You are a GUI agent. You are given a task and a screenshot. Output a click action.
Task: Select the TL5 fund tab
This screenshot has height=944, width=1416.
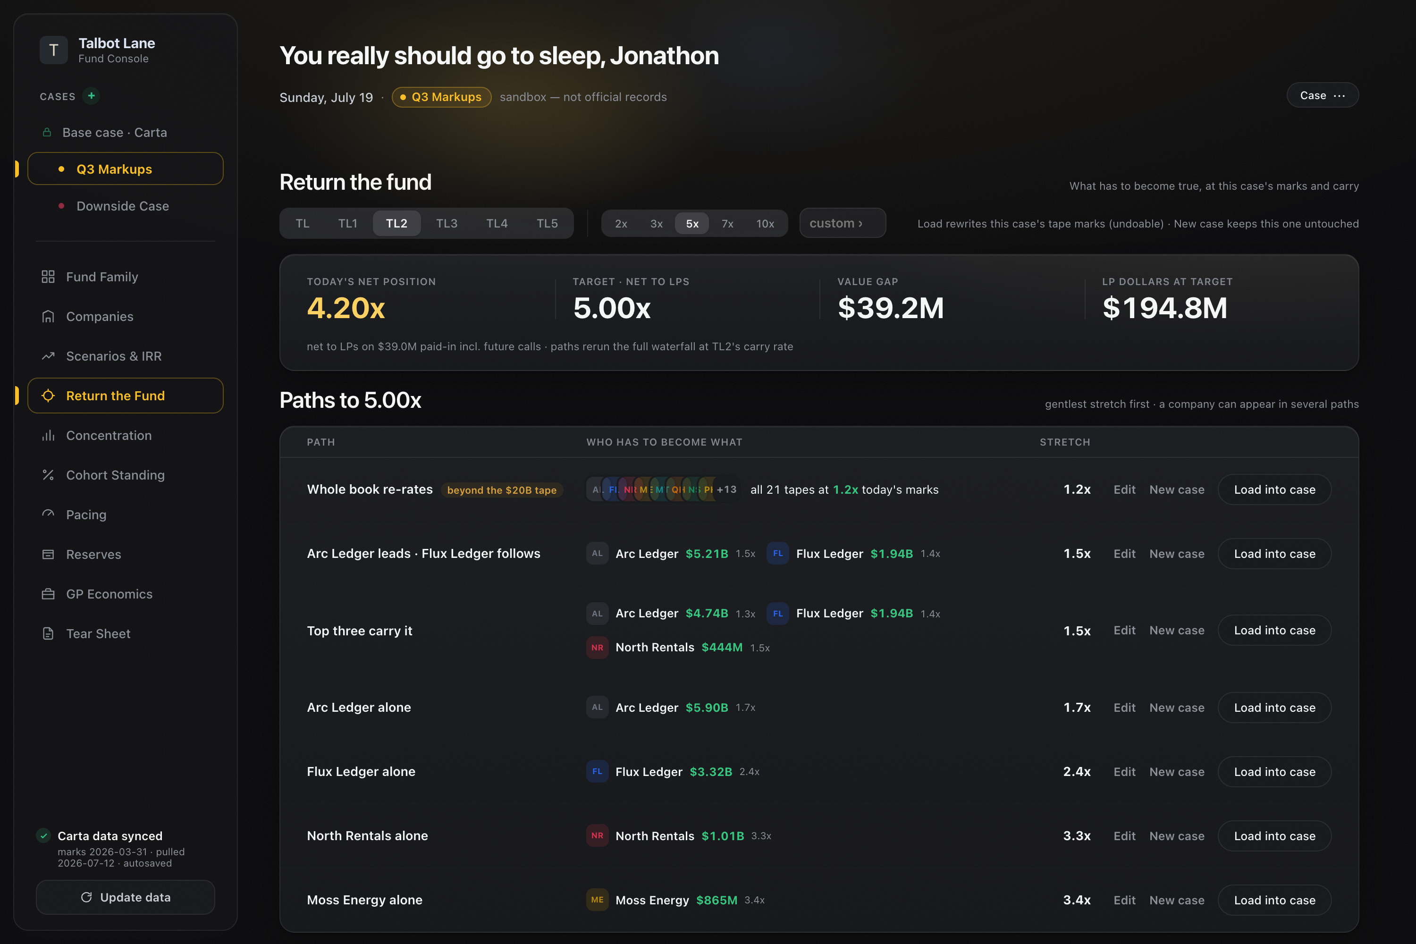(547, 223)
